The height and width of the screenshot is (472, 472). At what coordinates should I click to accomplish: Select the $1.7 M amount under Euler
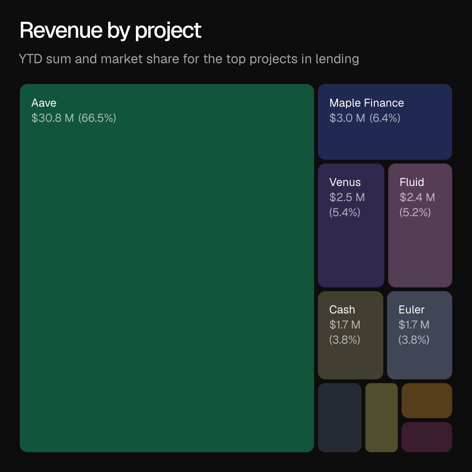pos(414,325)
